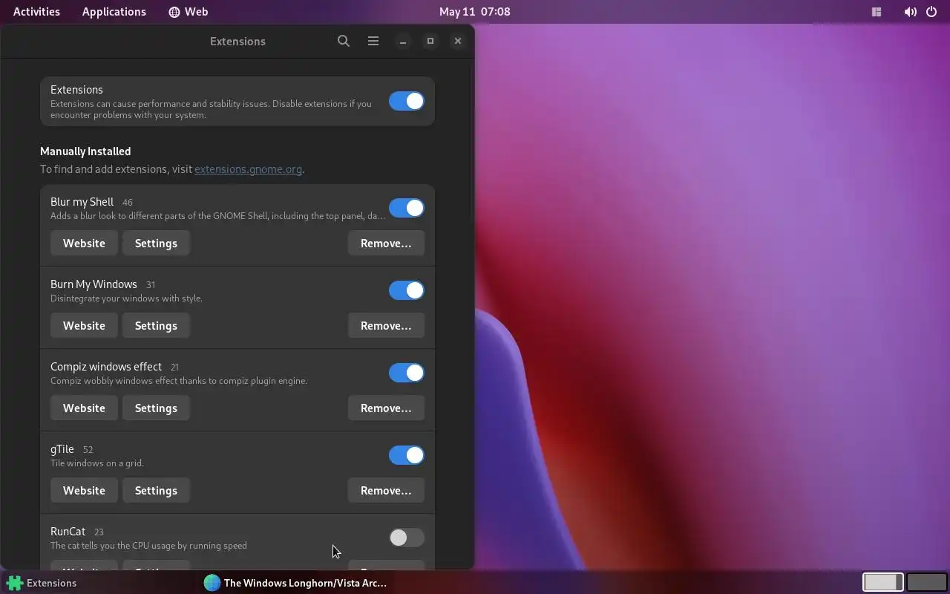Disable the Burn My Windows extension
950x594 pixels.
point(407,290)
